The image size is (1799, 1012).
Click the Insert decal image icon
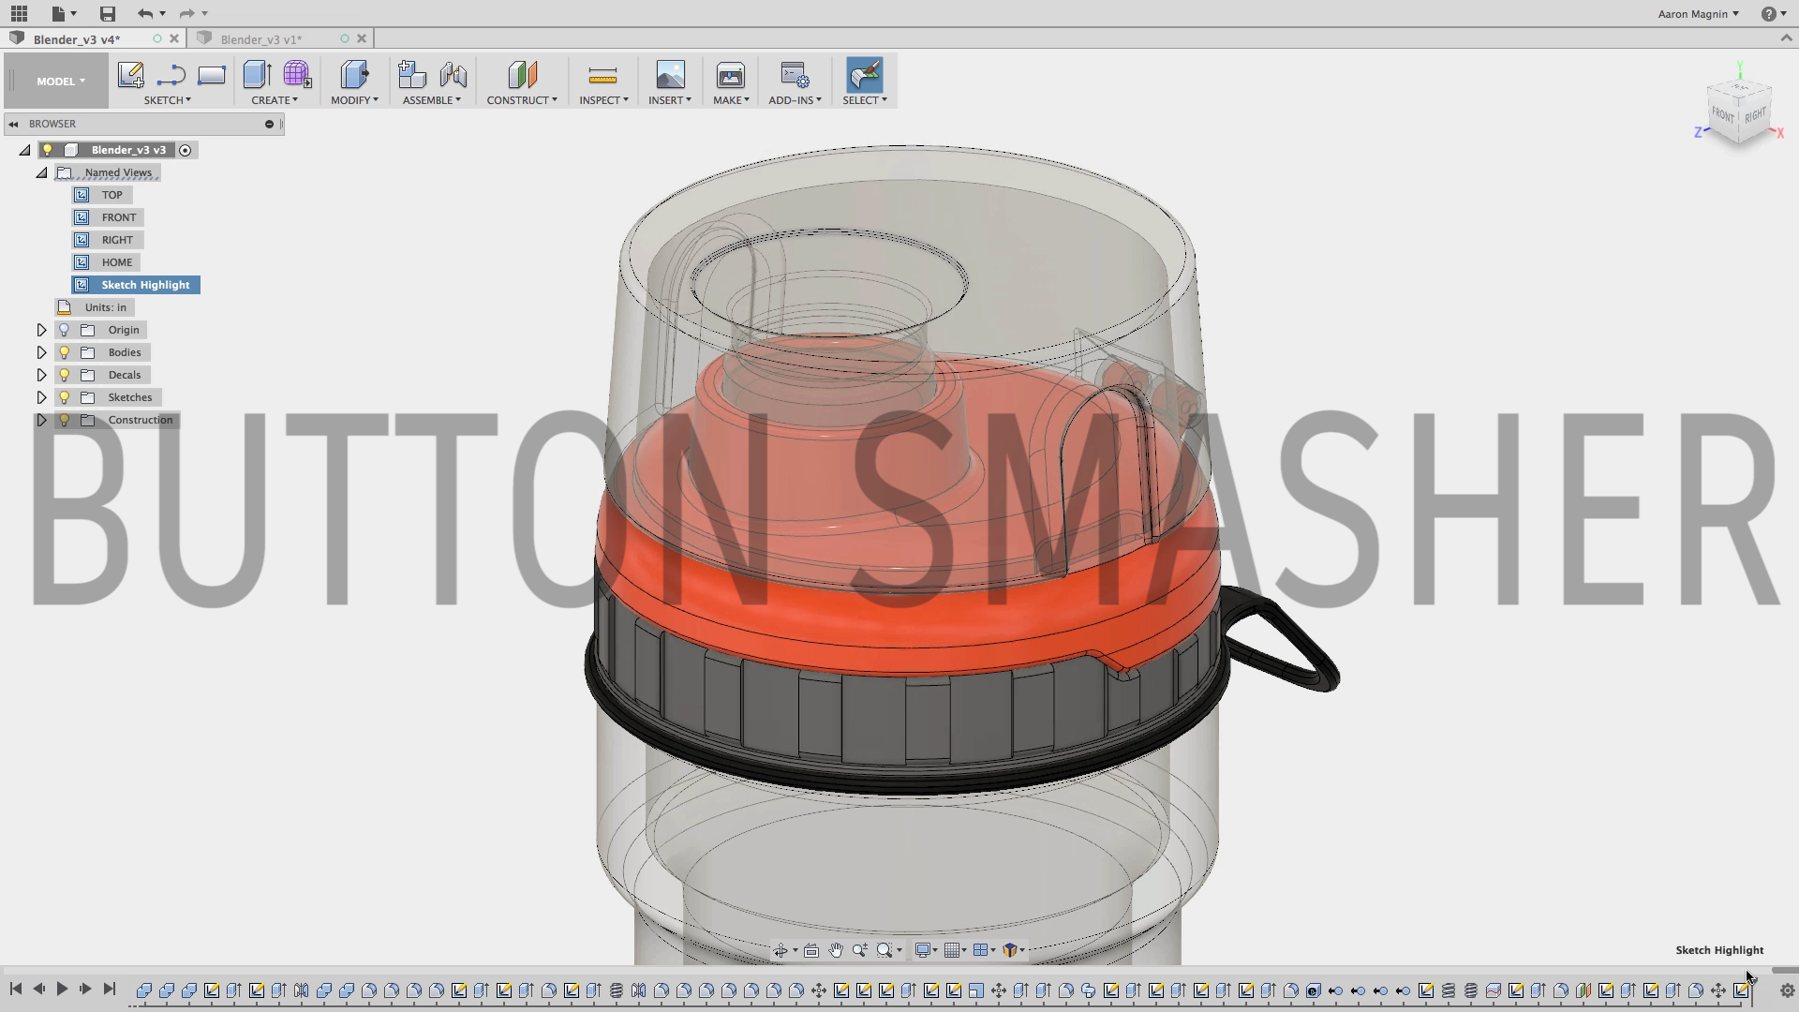[670, 75]
